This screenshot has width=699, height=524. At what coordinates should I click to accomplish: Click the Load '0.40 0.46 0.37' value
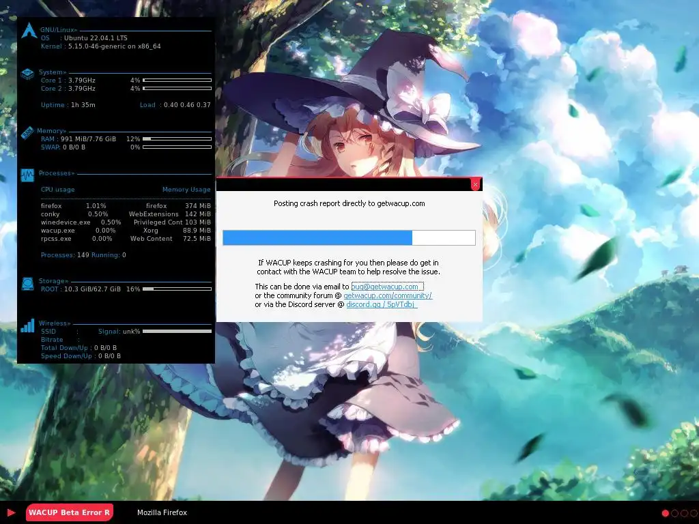[187, 104]
